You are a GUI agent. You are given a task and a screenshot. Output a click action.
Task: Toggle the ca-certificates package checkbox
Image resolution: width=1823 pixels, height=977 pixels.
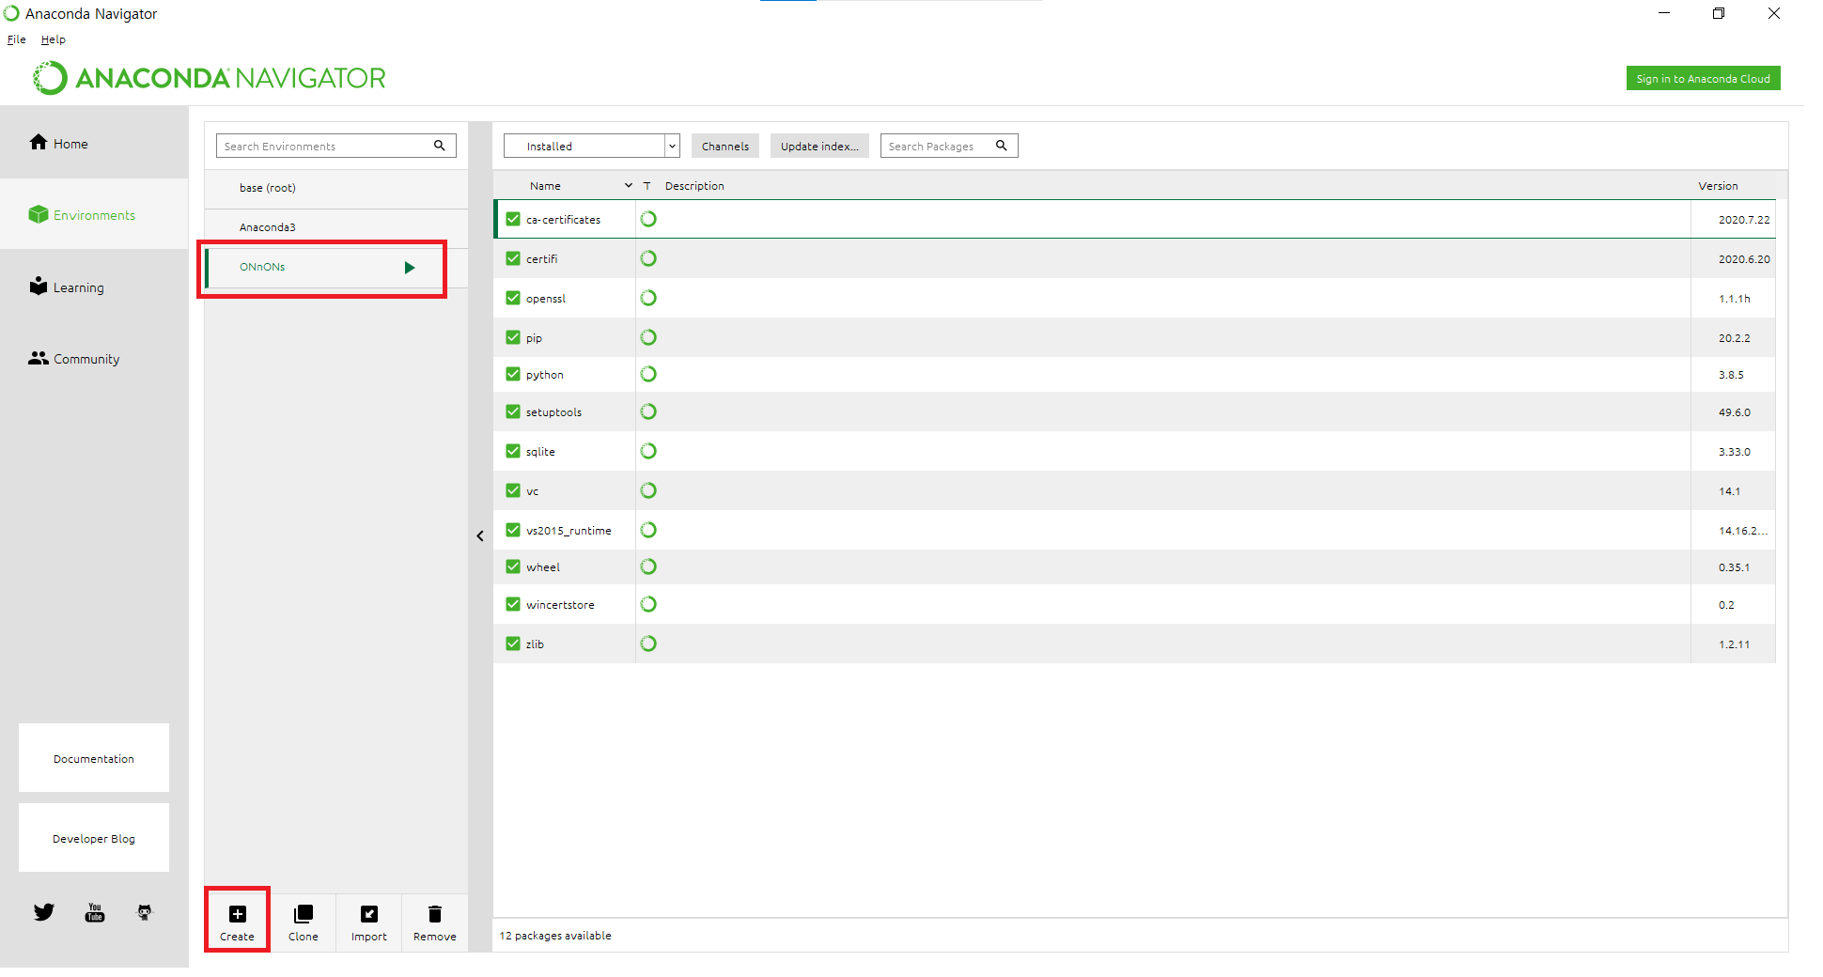pos(513,219)
